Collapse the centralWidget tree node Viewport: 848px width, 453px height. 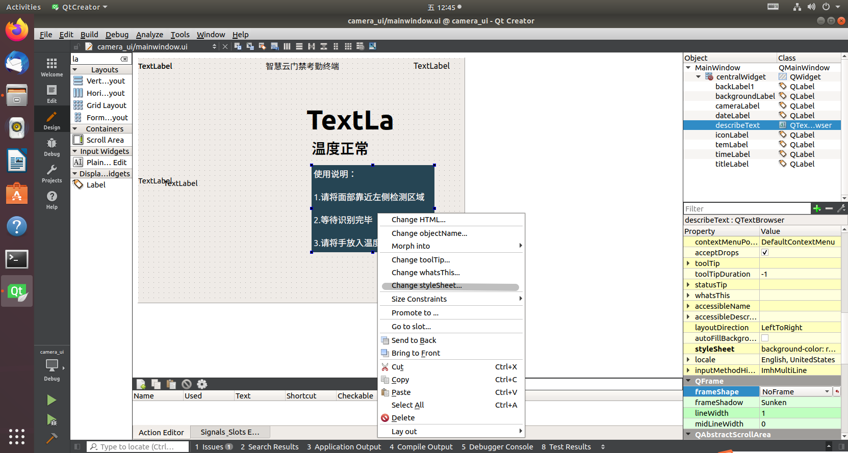coord(699,77)
